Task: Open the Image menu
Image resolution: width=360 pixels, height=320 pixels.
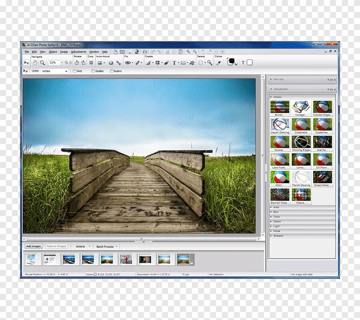Action: click(x=64, y=52)
